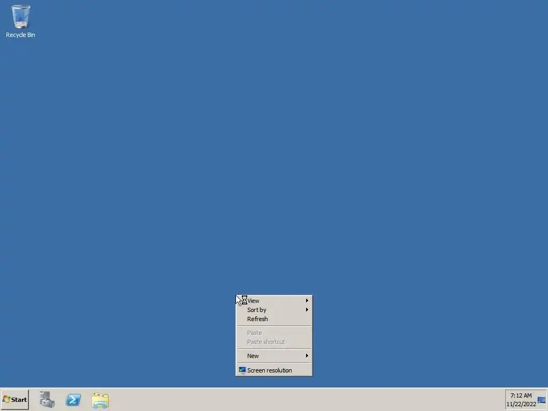Select the Screen resolution text entry
This screenshot has height=411, width=548.
pyautogui.click(x=270, y=370)
